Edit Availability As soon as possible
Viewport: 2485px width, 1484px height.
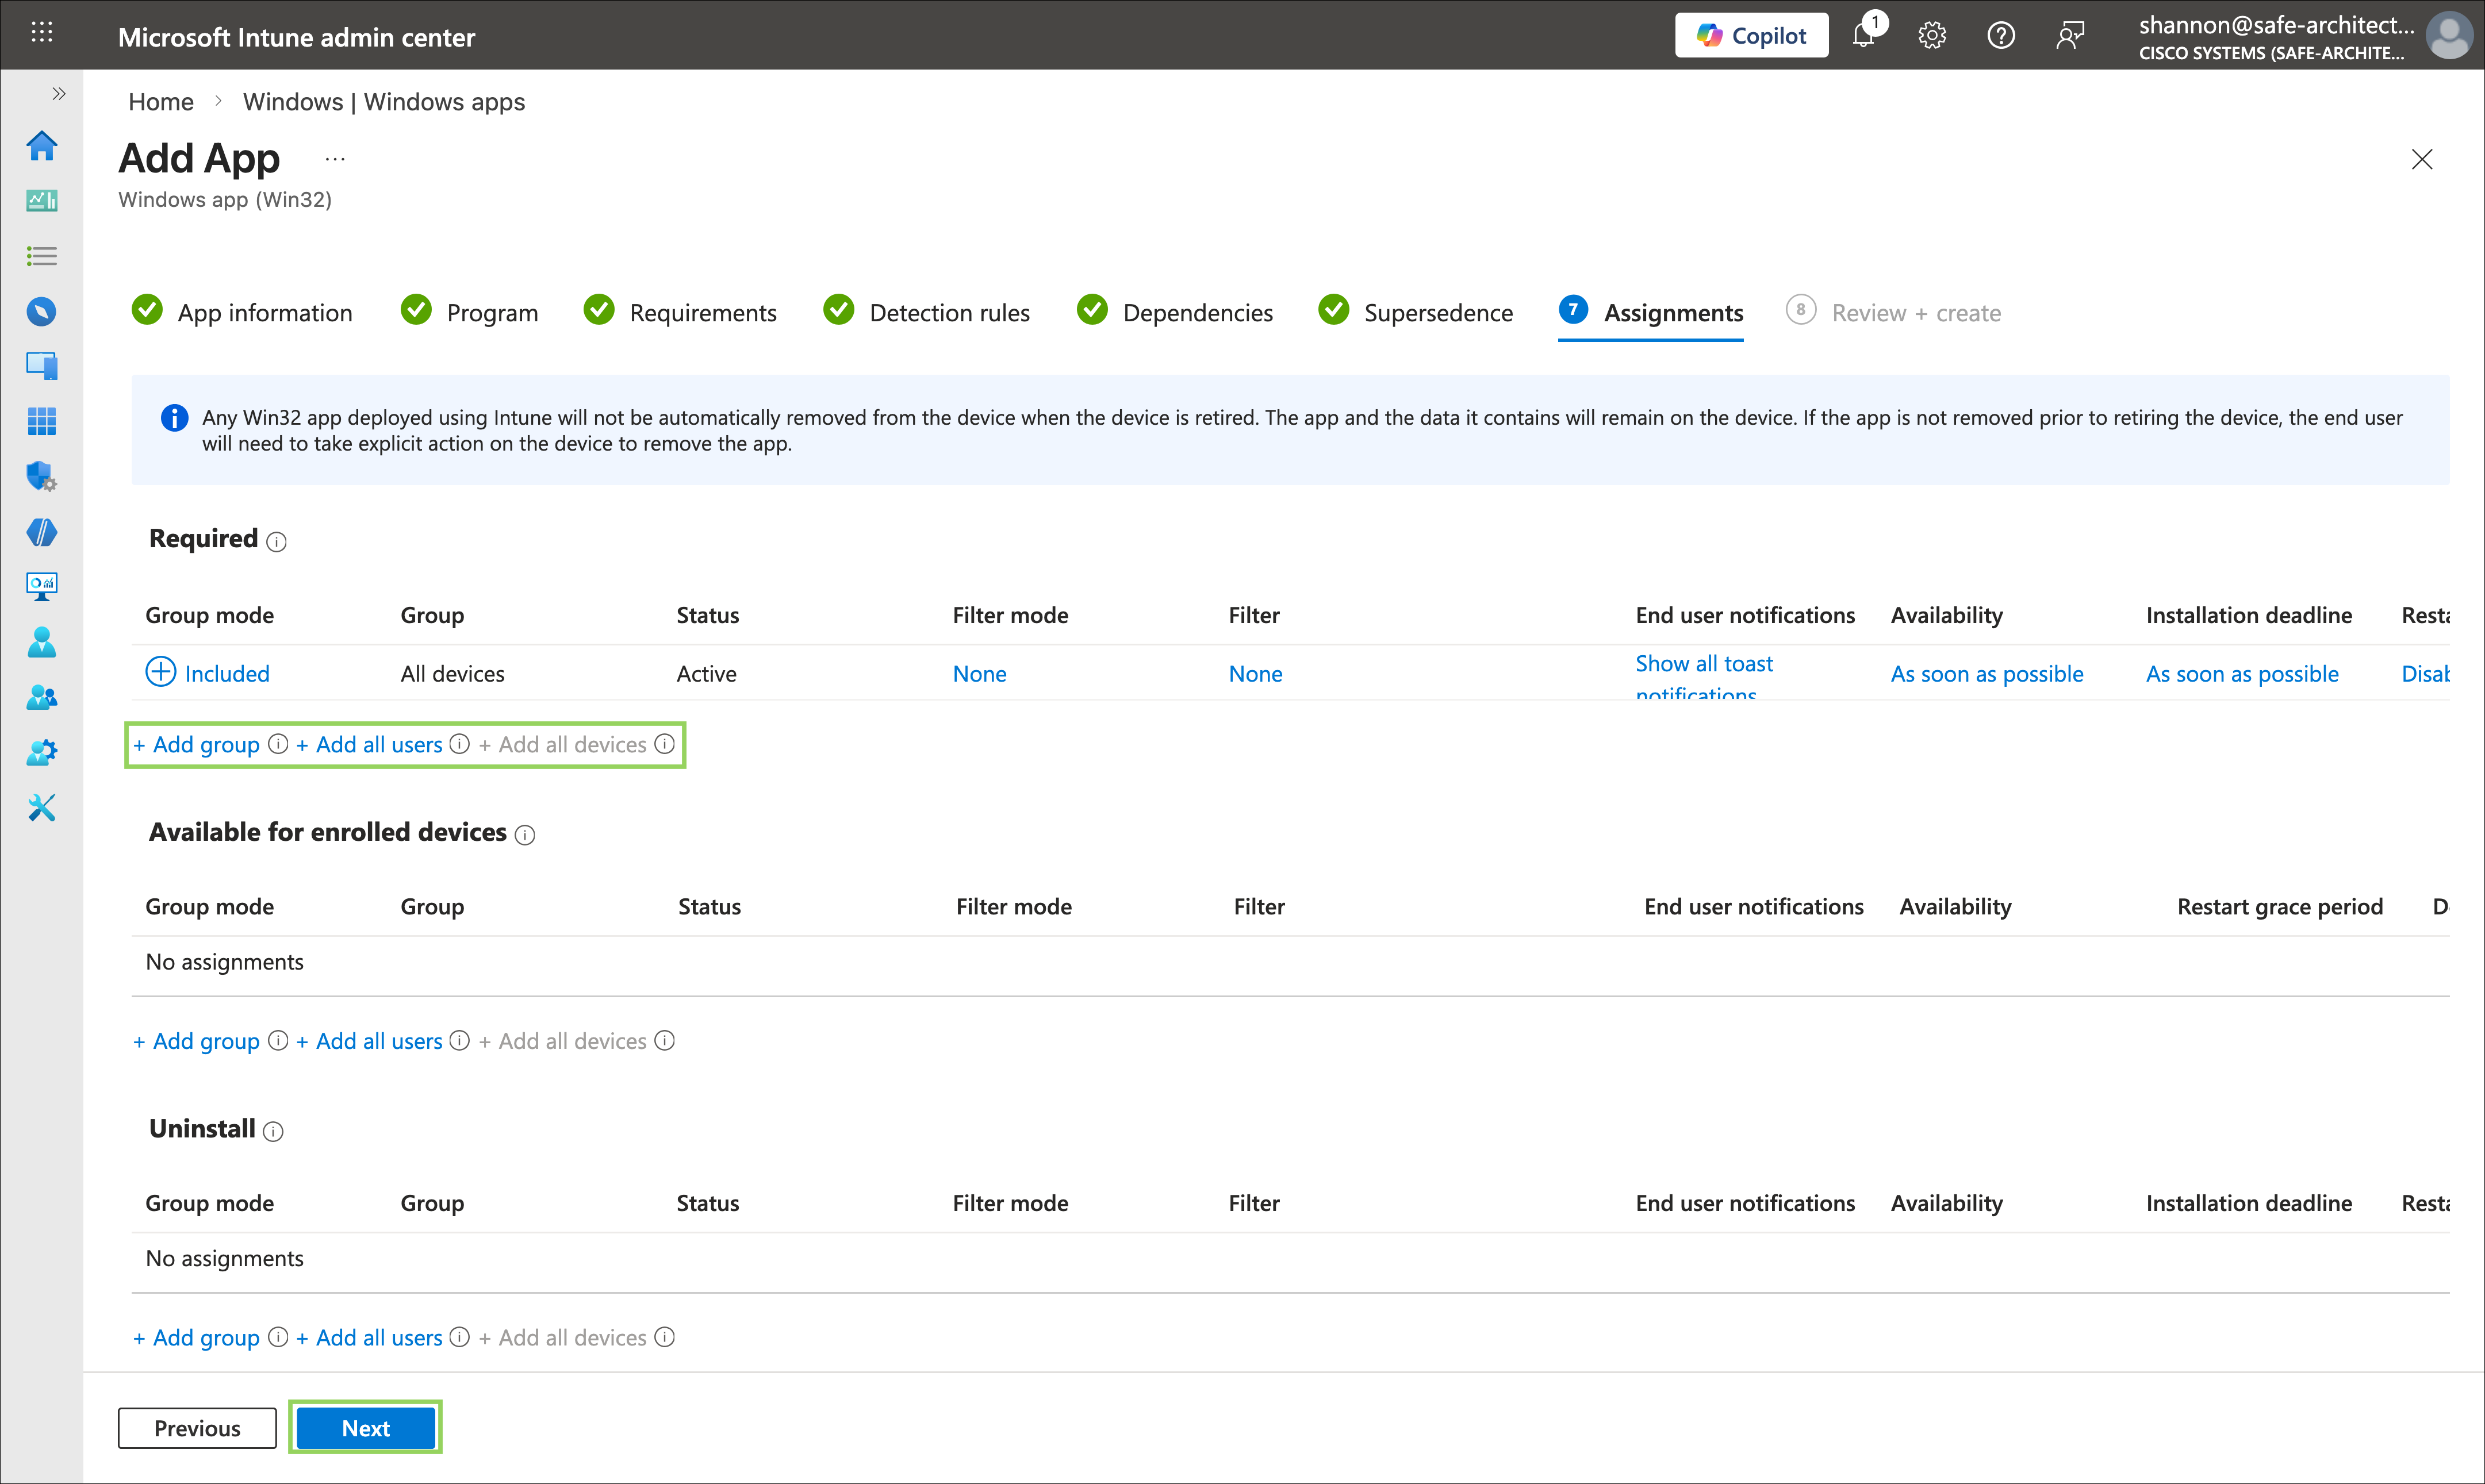(x=1987, y=674)
